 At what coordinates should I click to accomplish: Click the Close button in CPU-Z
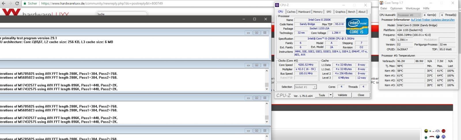(361, 95)
